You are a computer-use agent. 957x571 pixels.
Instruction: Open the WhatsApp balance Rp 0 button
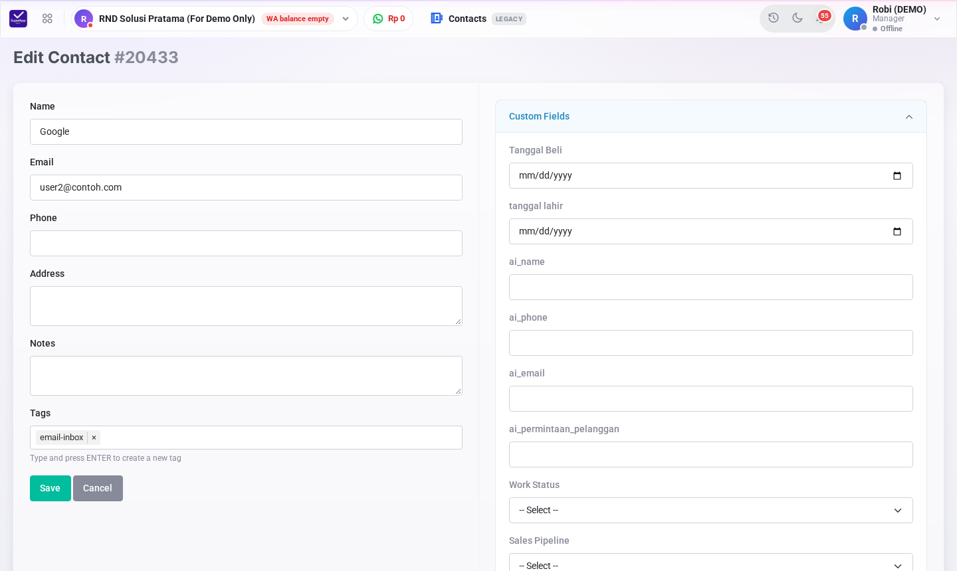389,19
